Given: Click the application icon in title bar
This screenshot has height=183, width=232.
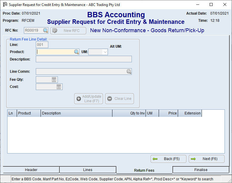Looking at the screenshot, I should point(5,5).
